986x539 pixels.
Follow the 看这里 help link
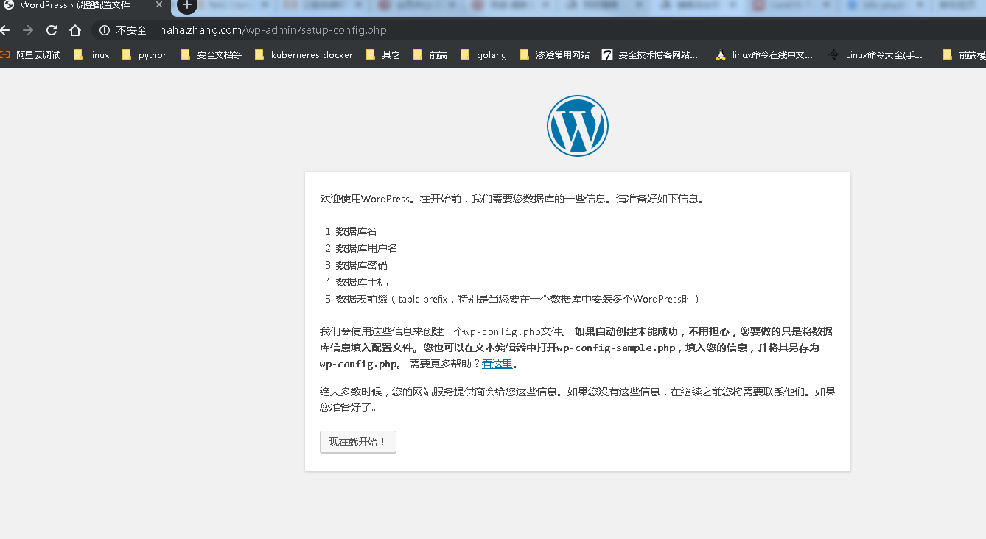497,364
